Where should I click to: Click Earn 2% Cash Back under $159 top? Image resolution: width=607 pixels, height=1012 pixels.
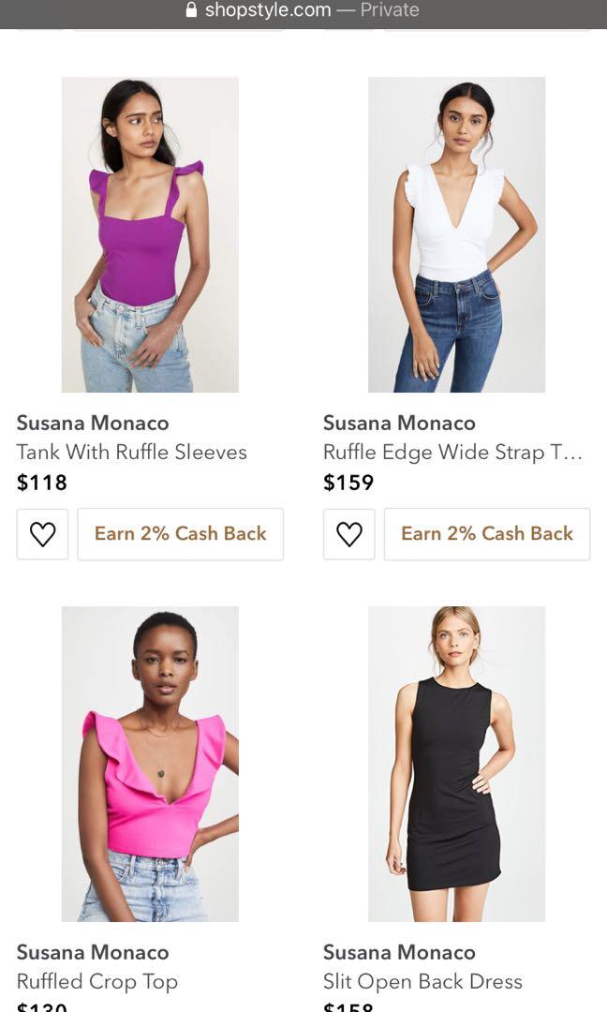click(486, 534)
